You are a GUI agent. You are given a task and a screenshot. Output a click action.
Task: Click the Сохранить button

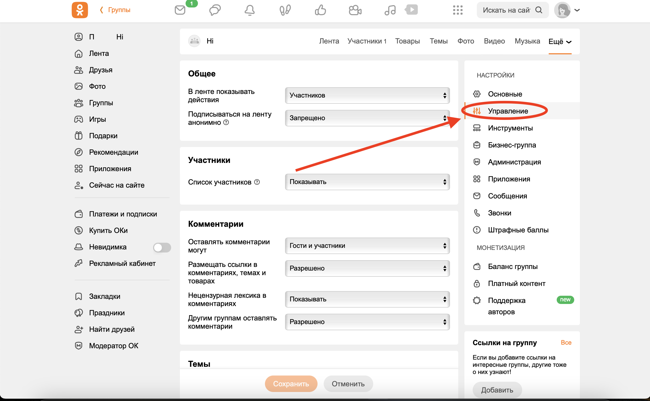point(291,383)
